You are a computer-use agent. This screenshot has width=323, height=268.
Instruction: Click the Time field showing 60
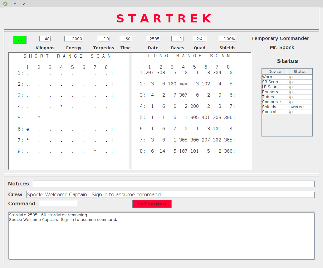125,39
